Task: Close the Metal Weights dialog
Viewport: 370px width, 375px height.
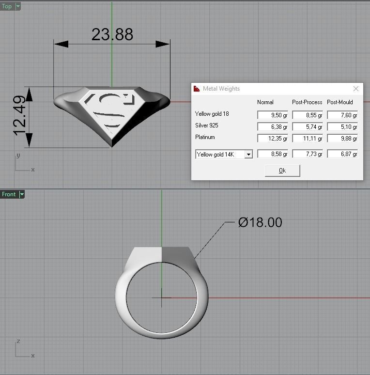Action: pyautogui.click(x=355, y=89)
